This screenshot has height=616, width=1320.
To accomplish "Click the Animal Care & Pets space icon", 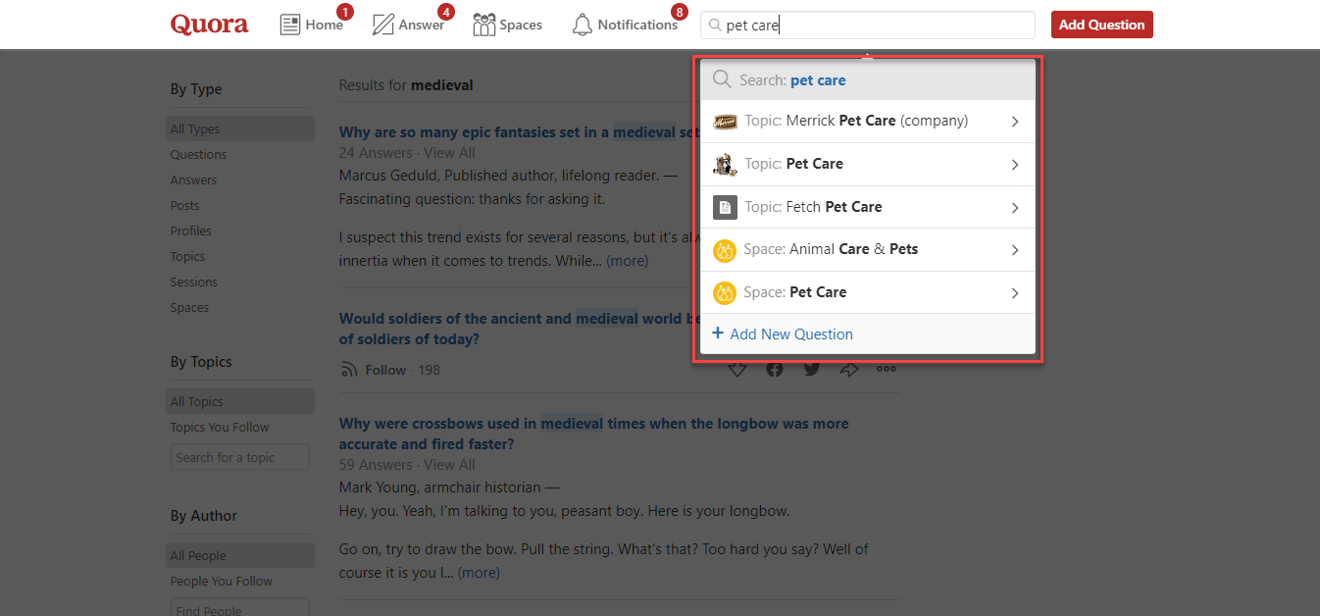I will coord(725,250).
